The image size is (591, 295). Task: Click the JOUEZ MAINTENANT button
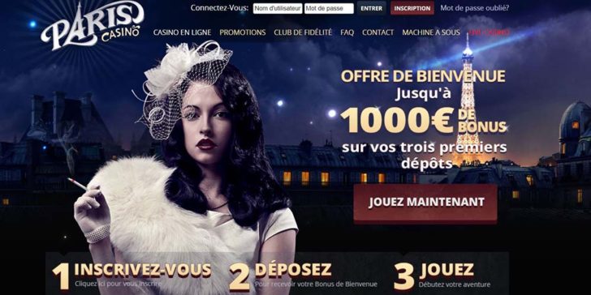(425, 203)
